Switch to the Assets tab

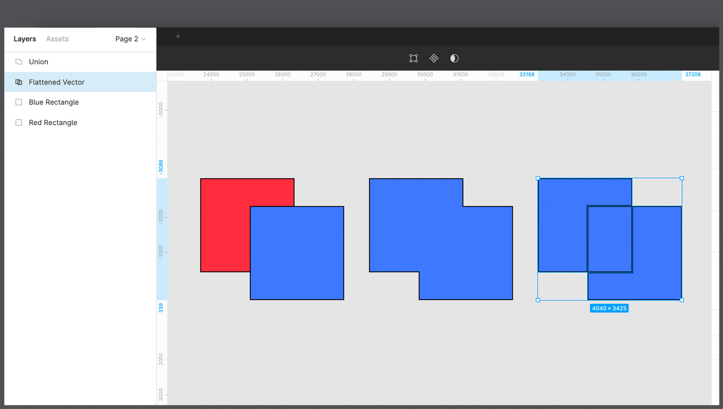[57, 39]
